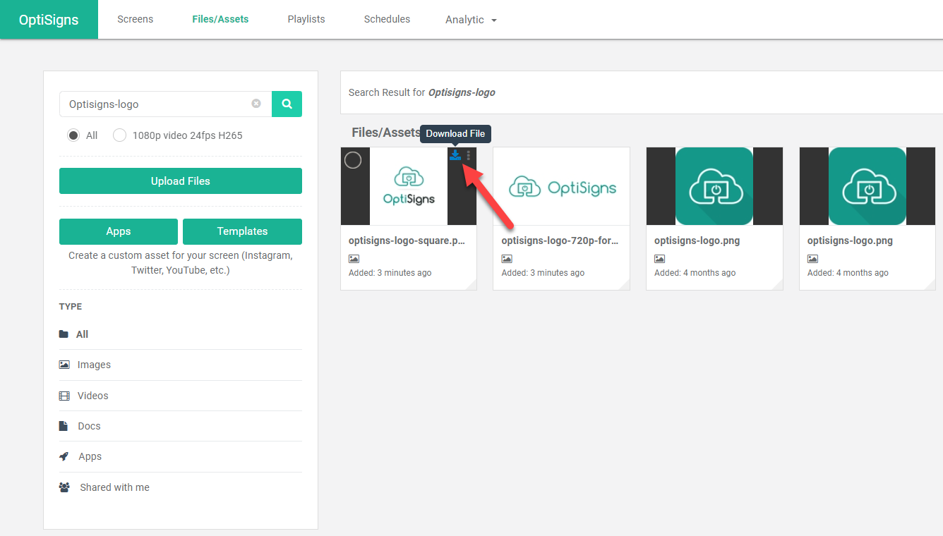Filter by Images type
Screen dimensions: 943x536
pos(94,365)
